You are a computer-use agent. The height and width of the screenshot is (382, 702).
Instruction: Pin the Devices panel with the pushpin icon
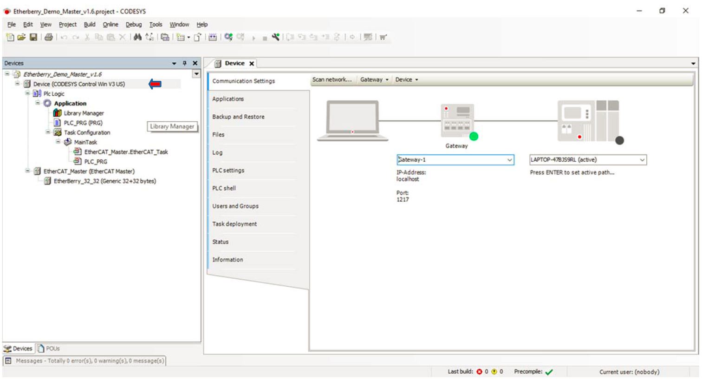coord(184,63)
